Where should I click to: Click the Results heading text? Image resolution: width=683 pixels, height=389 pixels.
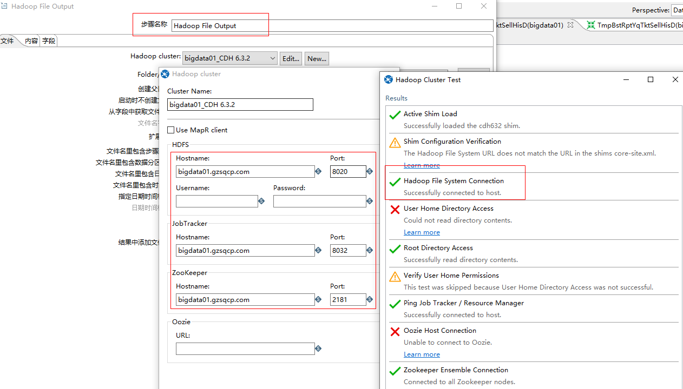pyautogui.click(x=396, y=98)
